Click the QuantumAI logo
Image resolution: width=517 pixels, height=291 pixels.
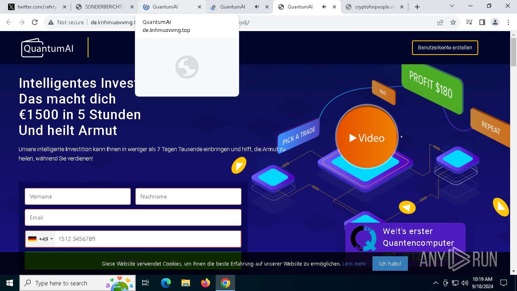(x=48, y=48)
